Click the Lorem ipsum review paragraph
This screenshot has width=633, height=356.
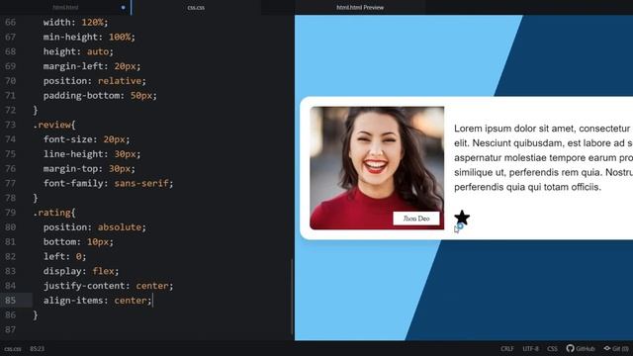coord(543,157)
